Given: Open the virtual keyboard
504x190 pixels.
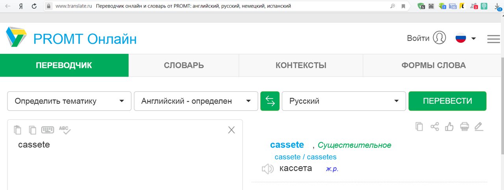Looking at the screenshot, I should click(x=48, y=130).
